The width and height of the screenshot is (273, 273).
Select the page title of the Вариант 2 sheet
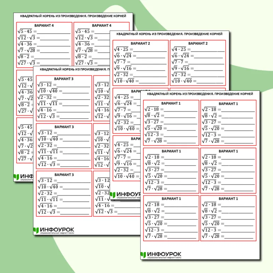169,34
